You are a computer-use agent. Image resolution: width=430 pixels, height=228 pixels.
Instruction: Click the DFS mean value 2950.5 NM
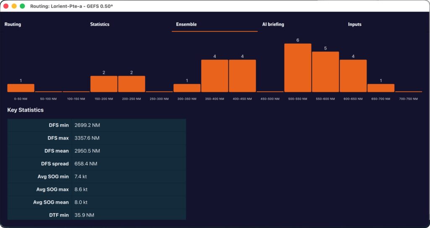tap(87, 151)
